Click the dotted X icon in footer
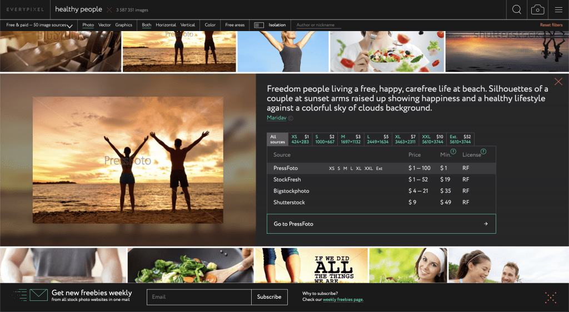 [x=551, y=298]
